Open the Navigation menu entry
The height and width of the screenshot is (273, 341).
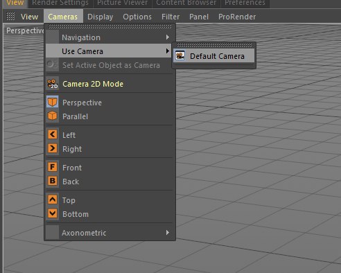pyautogui.click(x=110, y=37)
